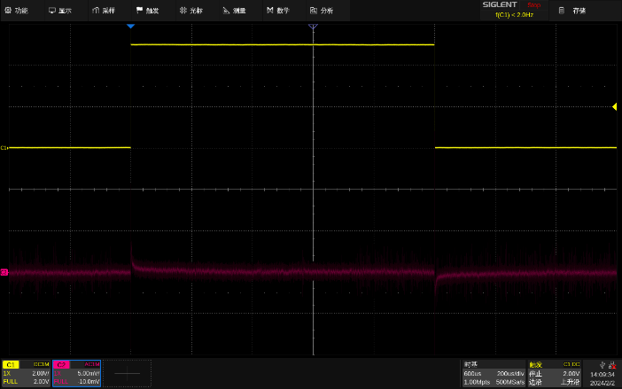This screenshot has height=389, width=622.
Task: Expand the 时基 timebase settings box
Action: click(x=493, y=373)
